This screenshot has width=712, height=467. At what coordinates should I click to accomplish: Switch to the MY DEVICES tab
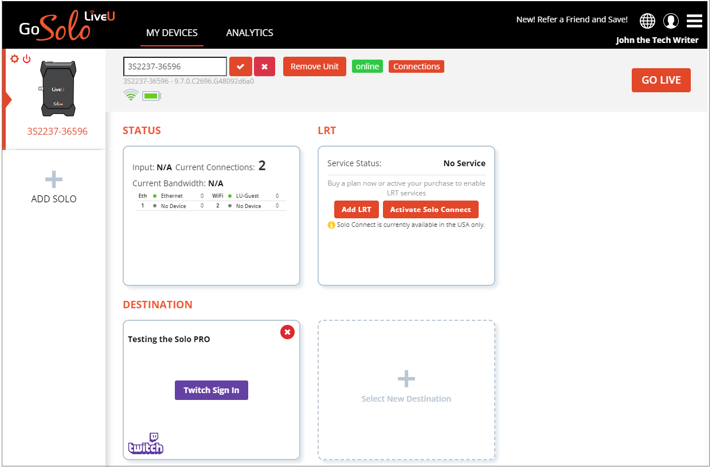pos(172,33)
